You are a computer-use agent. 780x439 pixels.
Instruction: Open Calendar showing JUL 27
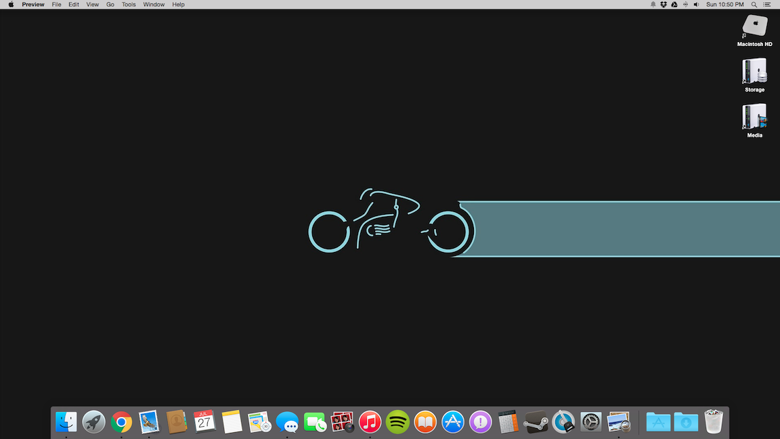coord(204,422)
